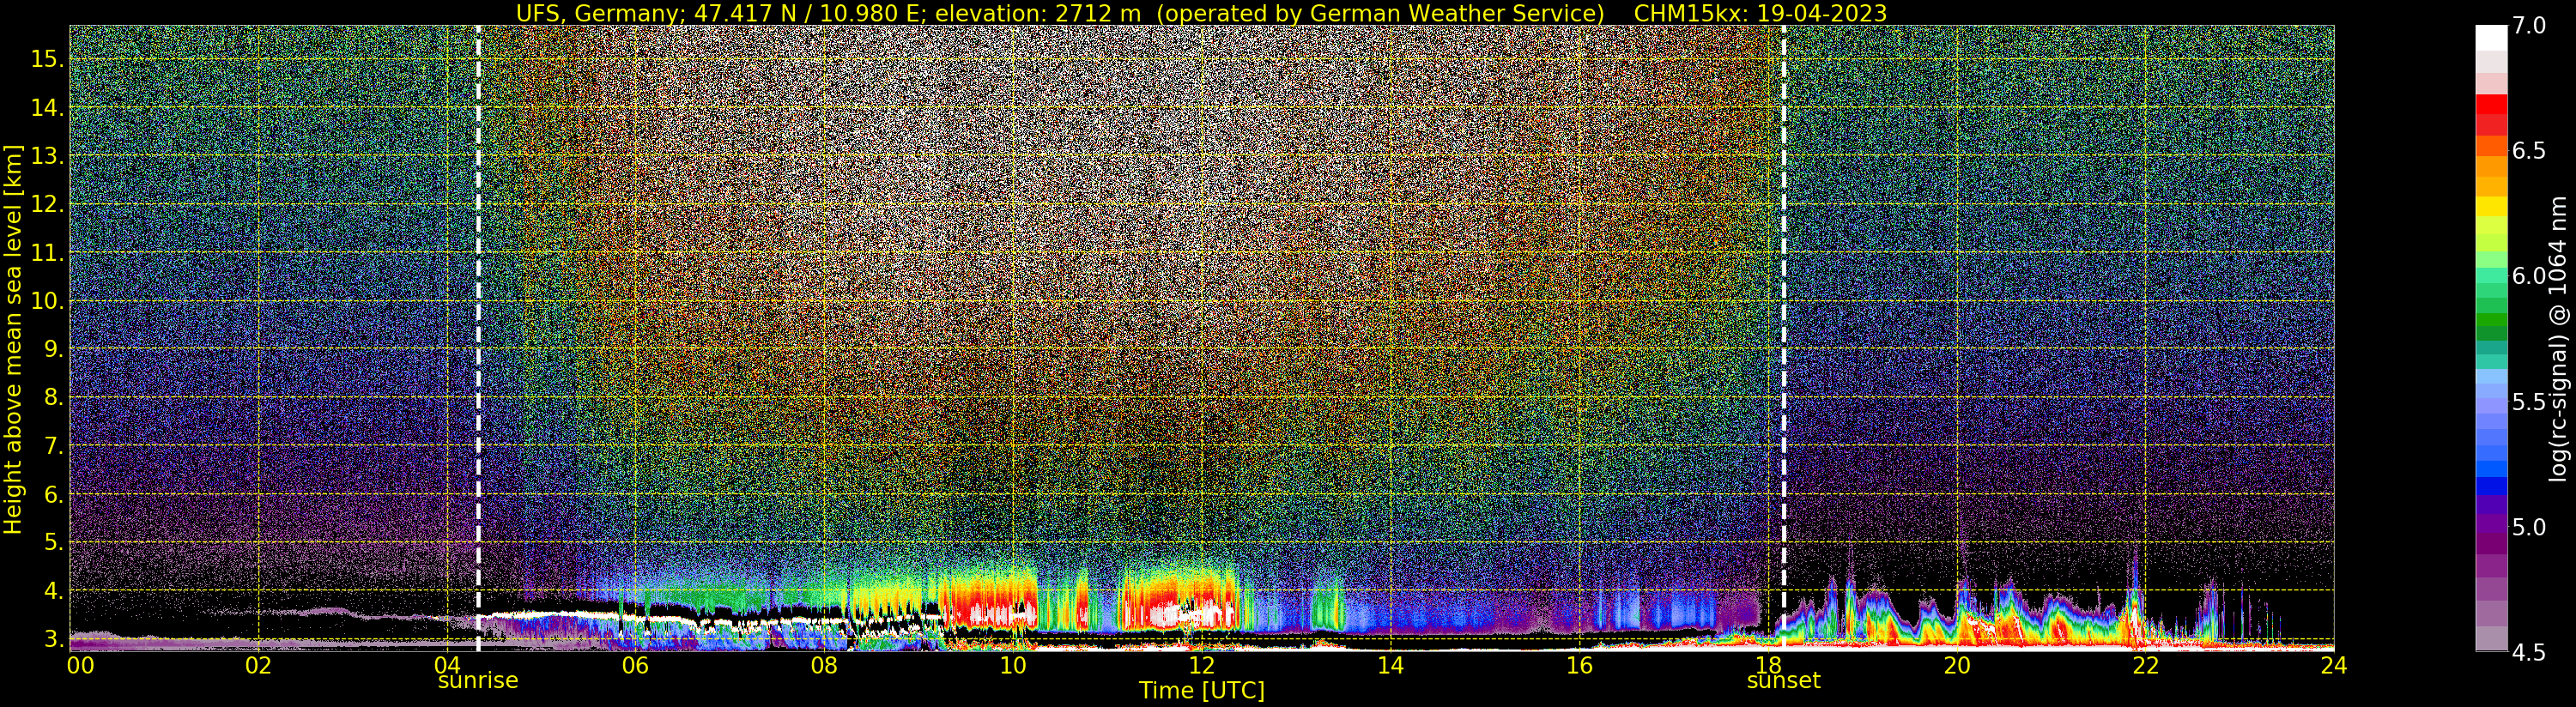Screen dimensions: 2576x707
Task: Click the time axis tick "08"
Action: point(824,665)
